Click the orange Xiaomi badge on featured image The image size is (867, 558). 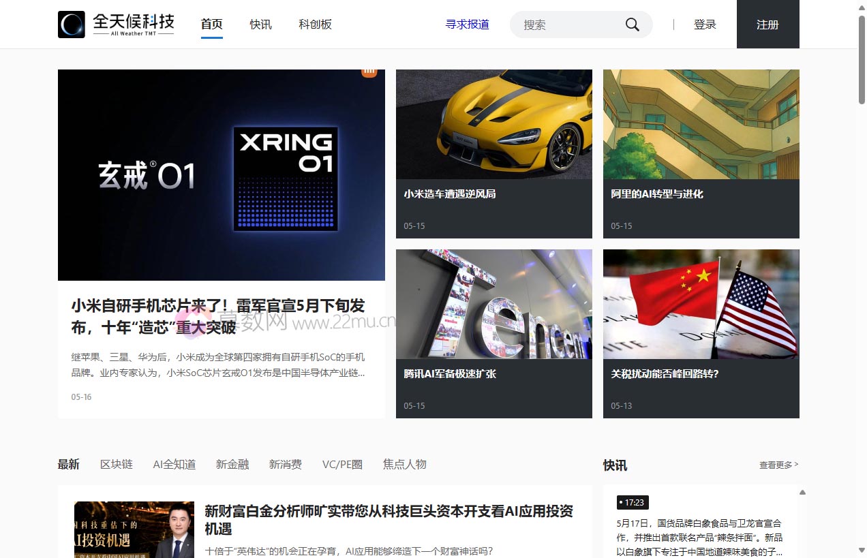pyautogui.click(x=369, y=72)
